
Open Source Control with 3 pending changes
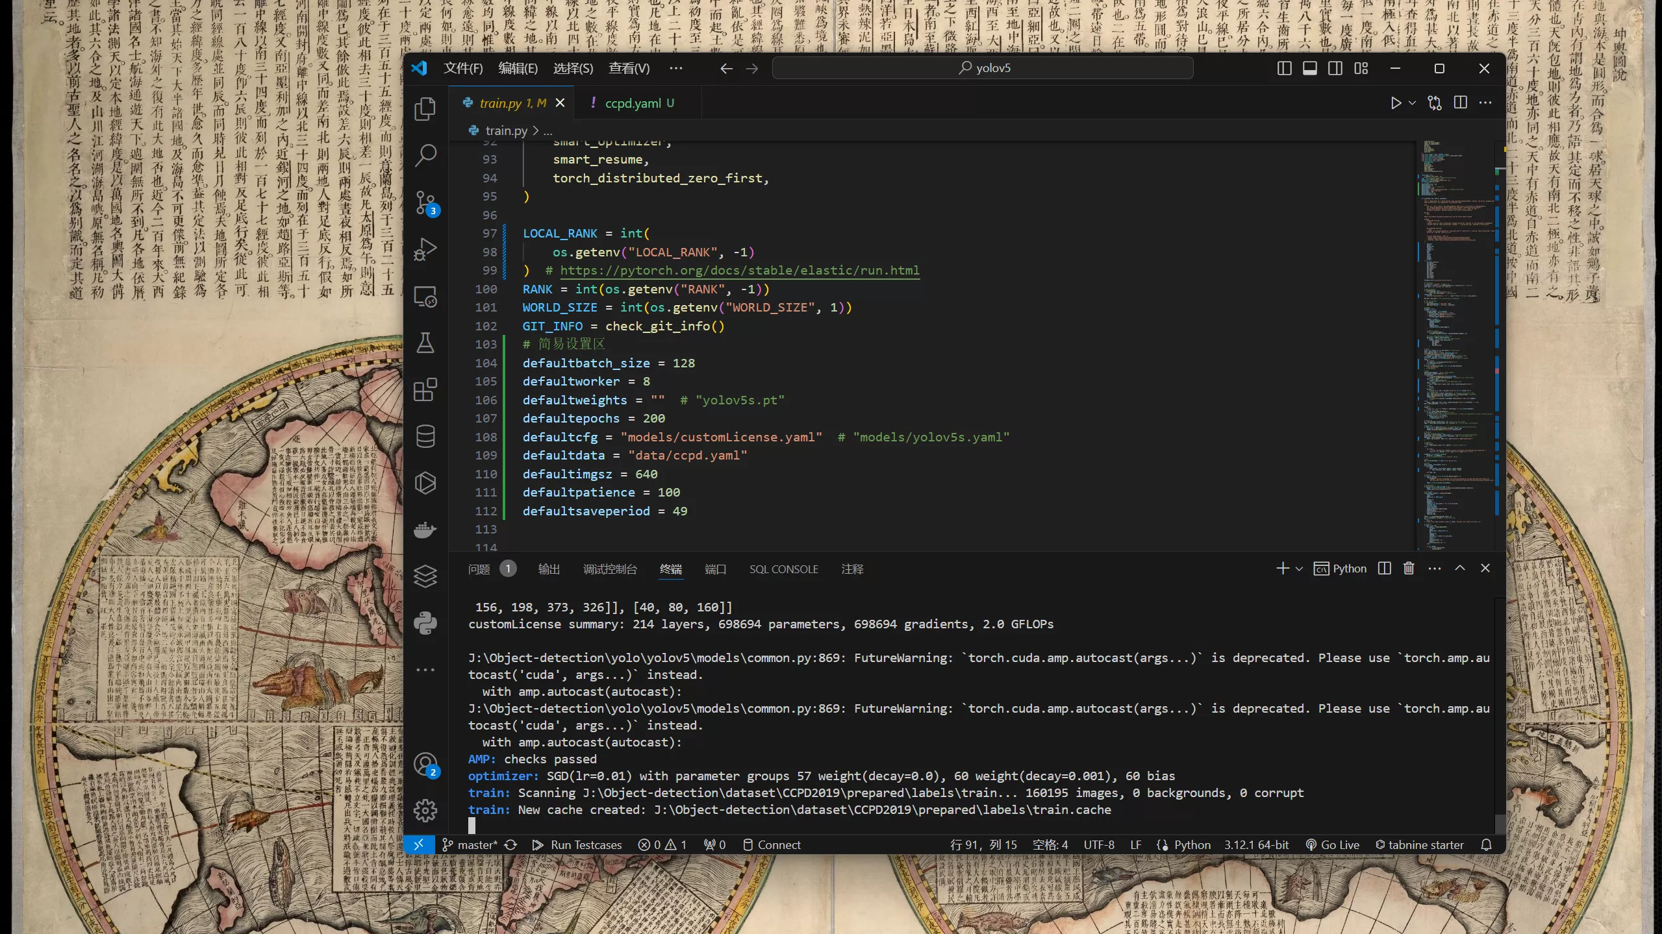(x=425, y=203)
